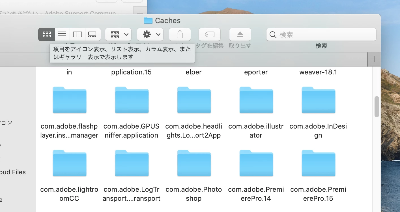This screenshot has width=400, height=212.
Task: Switch to list view in Finder toolbar
Action: coord(62,34)
